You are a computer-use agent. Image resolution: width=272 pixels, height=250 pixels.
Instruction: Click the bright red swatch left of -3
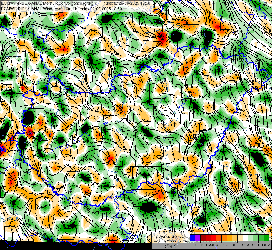pyautogui.click(x=214, y=238)
